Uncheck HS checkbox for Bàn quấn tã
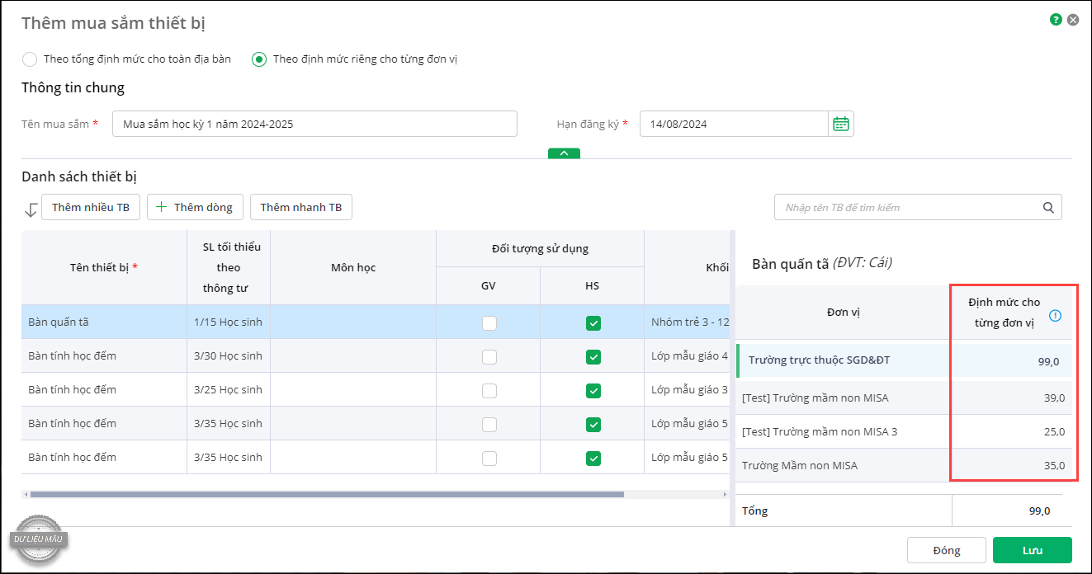The height and width of the screenshot is (574, 1092). tap(593, 322)
